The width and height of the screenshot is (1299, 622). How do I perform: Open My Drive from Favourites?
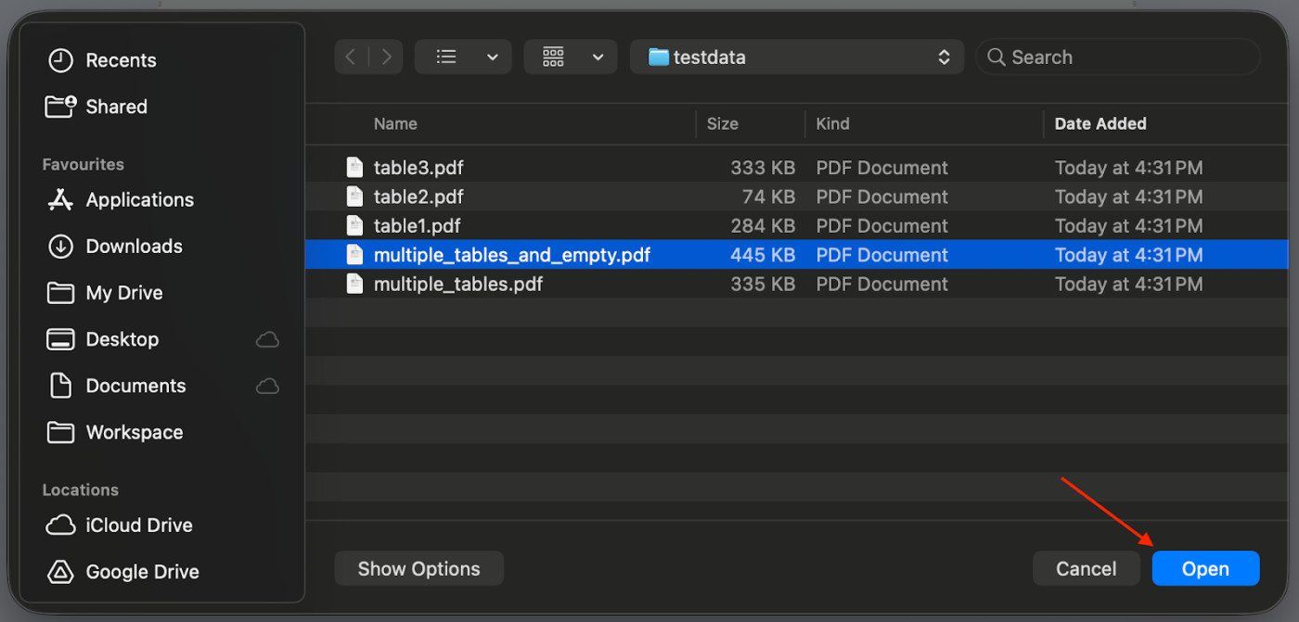(x=125, y=292)
